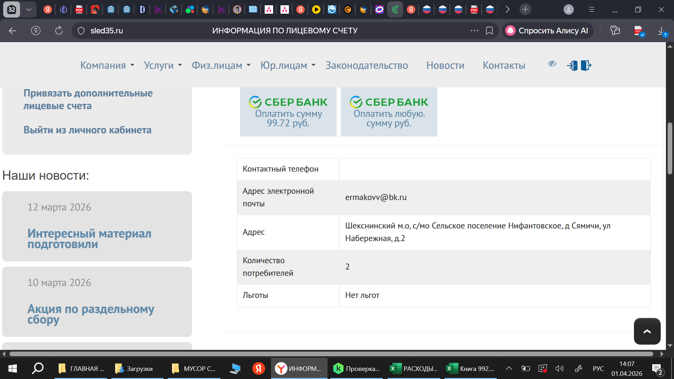
Task: Click the PDF extension icon in toolbar
Action: coord(639,31)
